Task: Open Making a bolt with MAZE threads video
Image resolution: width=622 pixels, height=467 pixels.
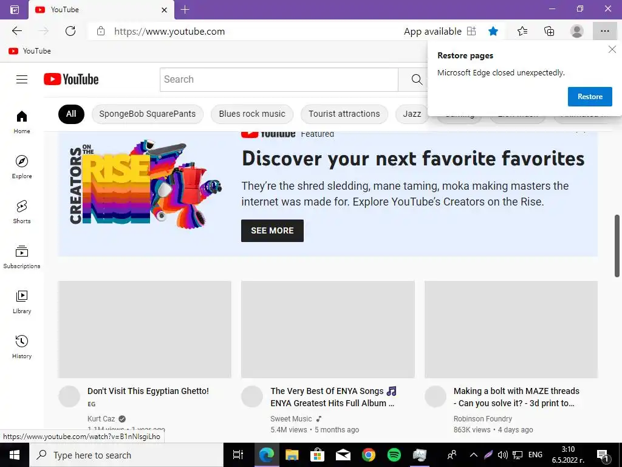Action: 516,397
